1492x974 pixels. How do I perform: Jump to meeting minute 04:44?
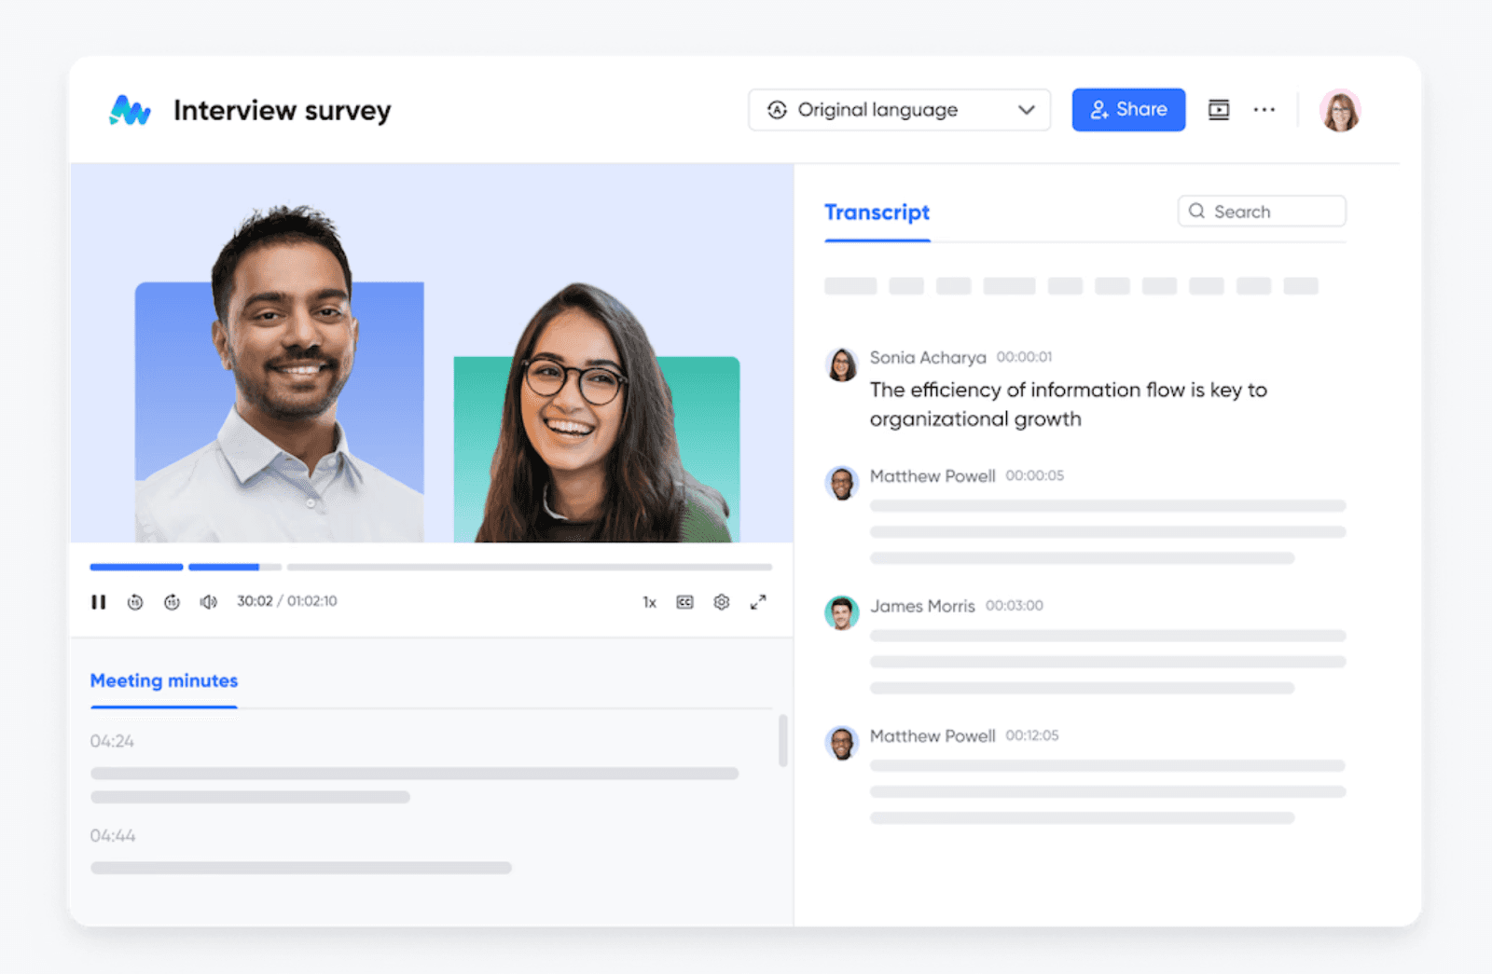[x=112, y=836]
